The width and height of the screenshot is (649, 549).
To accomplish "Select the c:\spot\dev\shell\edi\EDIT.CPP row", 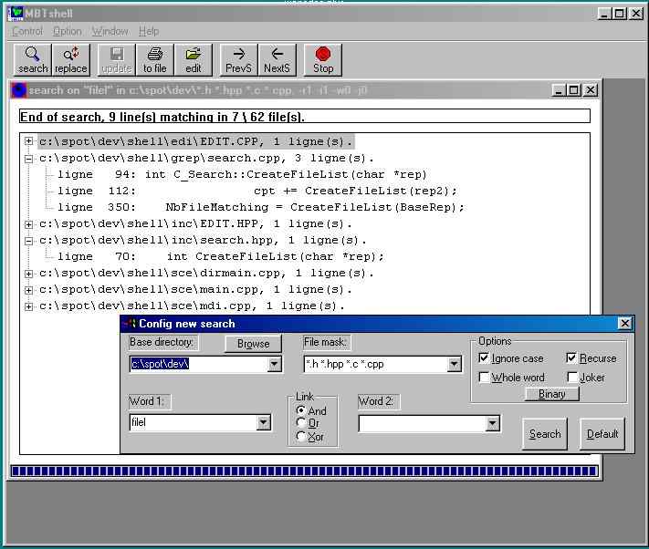I will [x=196, y=141].
